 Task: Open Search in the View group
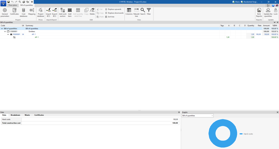pos(143,12)
